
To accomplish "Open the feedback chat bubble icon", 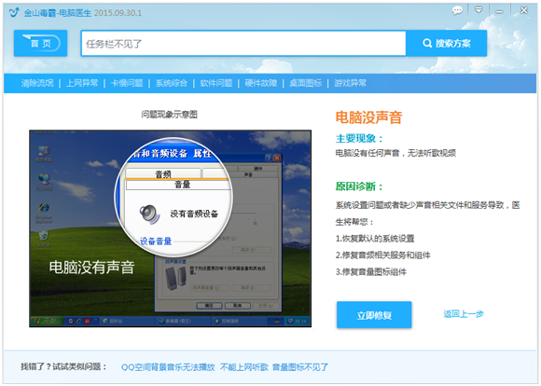I will 457,10.
